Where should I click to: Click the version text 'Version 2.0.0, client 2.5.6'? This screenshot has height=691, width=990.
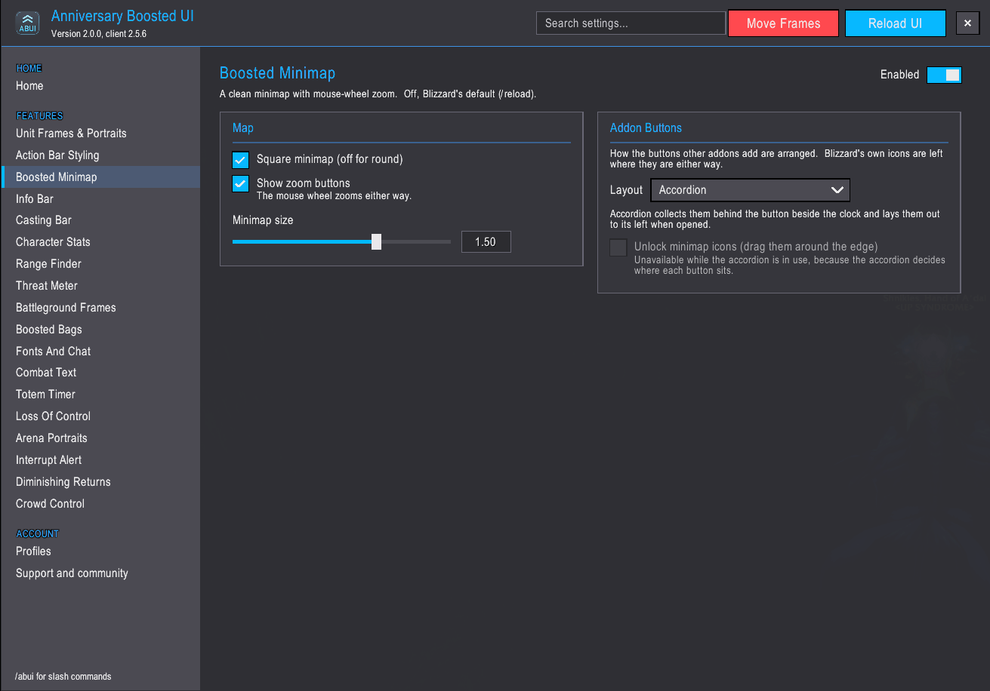coord(99,34)
